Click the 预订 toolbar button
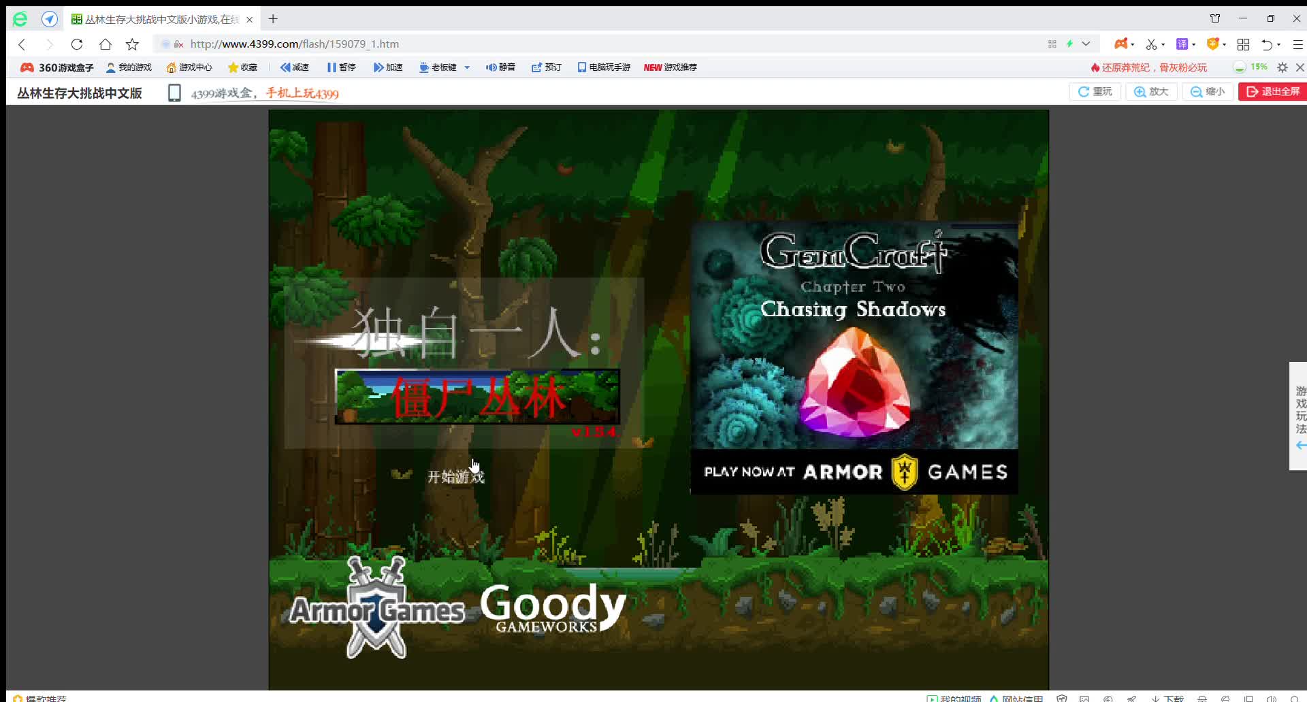This screenshot has width=1307, height=702. pyautogui.click(x=547, y=67)
